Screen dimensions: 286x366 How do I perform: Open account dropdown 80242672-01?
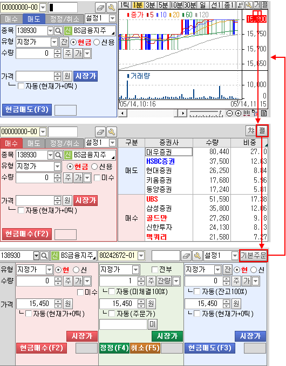(x=121, y=256)
